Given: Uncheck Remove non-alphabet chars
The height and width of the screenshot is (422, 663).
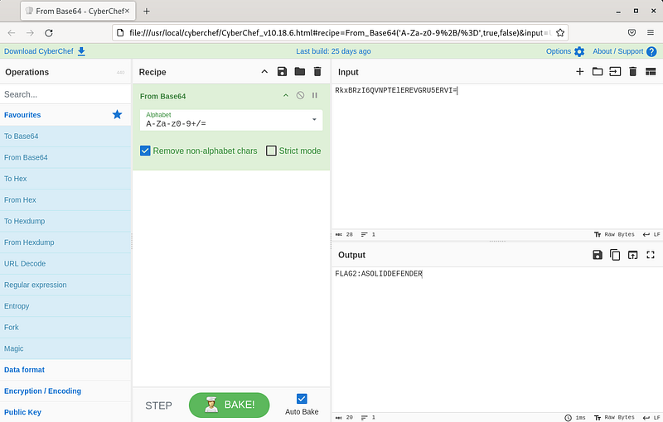Looking at the screenshot, I should [x=145, y=151].
